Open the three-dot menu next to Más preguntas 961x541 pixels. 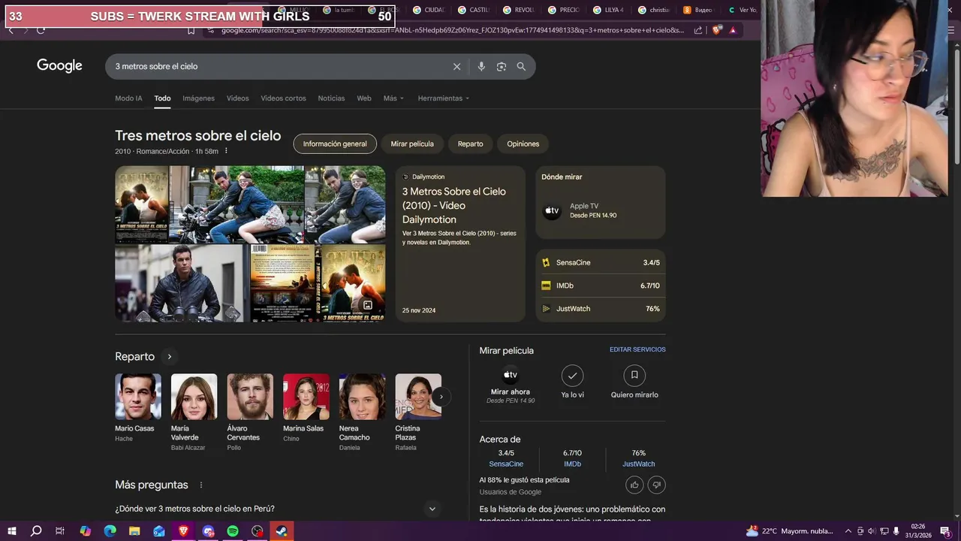tap(201, 485)
